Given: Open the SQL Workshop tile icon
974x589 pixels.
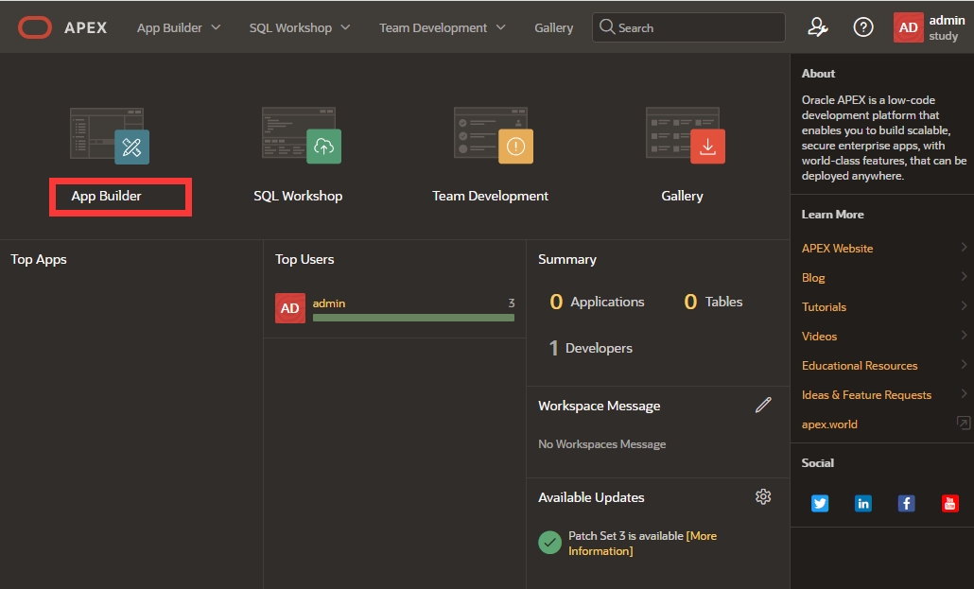Looking at the screenshot, I should point(301,134).
